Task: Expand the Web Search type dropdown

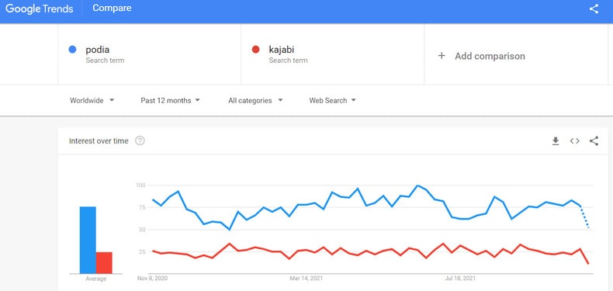Action: [x=332, y=101]
